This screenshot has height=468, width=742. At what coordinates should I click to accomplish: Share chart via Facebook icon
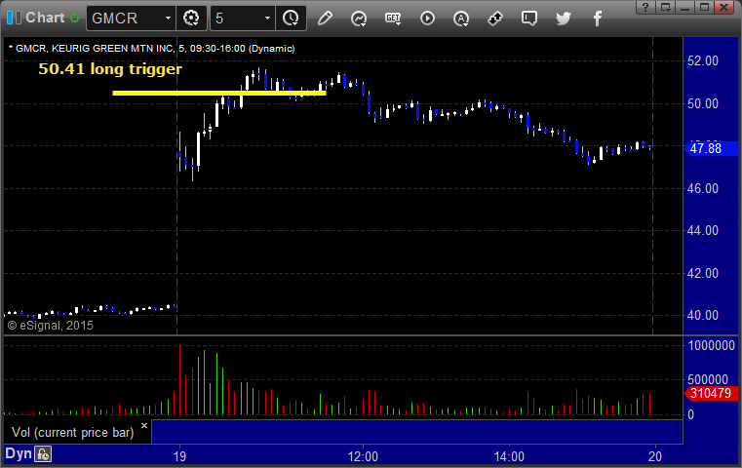point(598,19)
